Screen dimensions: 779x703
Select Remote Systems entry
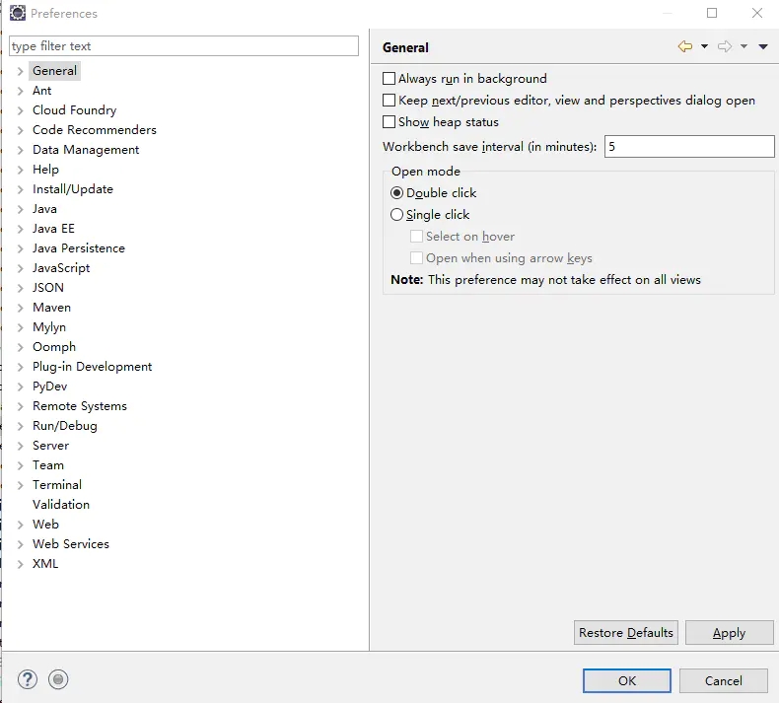(x=80, y=406)
